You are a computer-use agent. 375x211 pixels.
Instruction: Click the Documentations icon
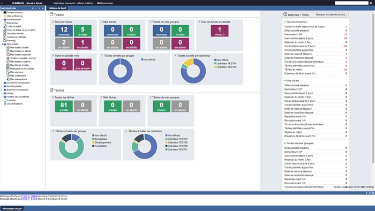point(5,104)
